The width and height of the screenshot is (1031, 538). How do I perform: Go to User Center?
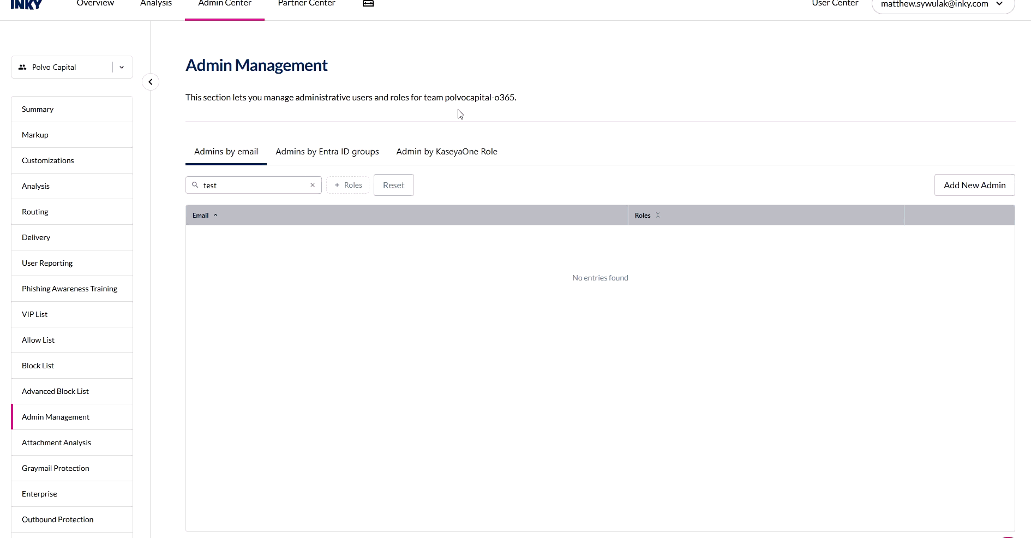tap(835, 4)
